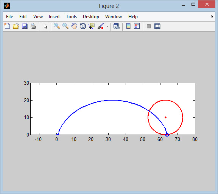This screenshot has width=218, height=194.
Task: Click the dock figure arrow
Action: (x=212, y=16)
